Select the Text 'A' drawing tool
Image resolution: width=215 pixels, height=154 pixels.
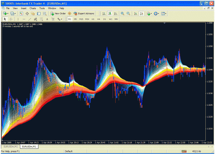47,19
